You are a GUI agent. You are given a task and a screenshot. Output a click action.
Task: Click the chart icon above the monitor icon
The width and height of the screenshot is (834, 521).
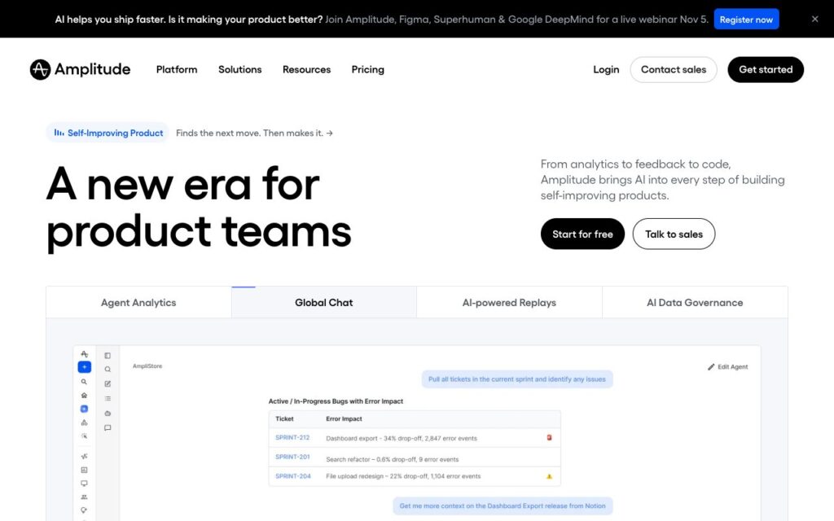(x=84, y=470)
